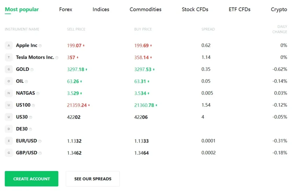Click the GOLD sell price 3297.18
The image size is (298, 192).
75,69
